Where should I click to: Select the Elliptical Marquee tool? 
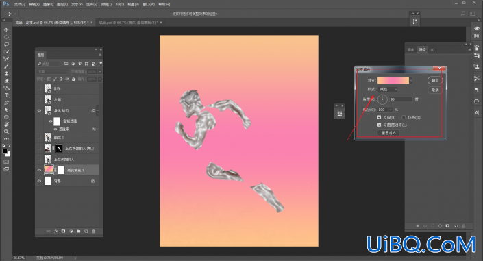6,37
